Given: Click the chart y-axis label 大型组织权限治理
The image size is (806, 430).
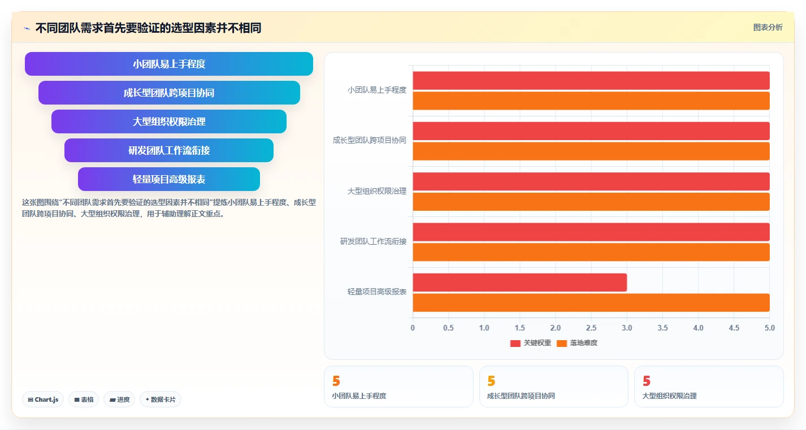Looking at the screenshot, I should [x=377, y=191].
